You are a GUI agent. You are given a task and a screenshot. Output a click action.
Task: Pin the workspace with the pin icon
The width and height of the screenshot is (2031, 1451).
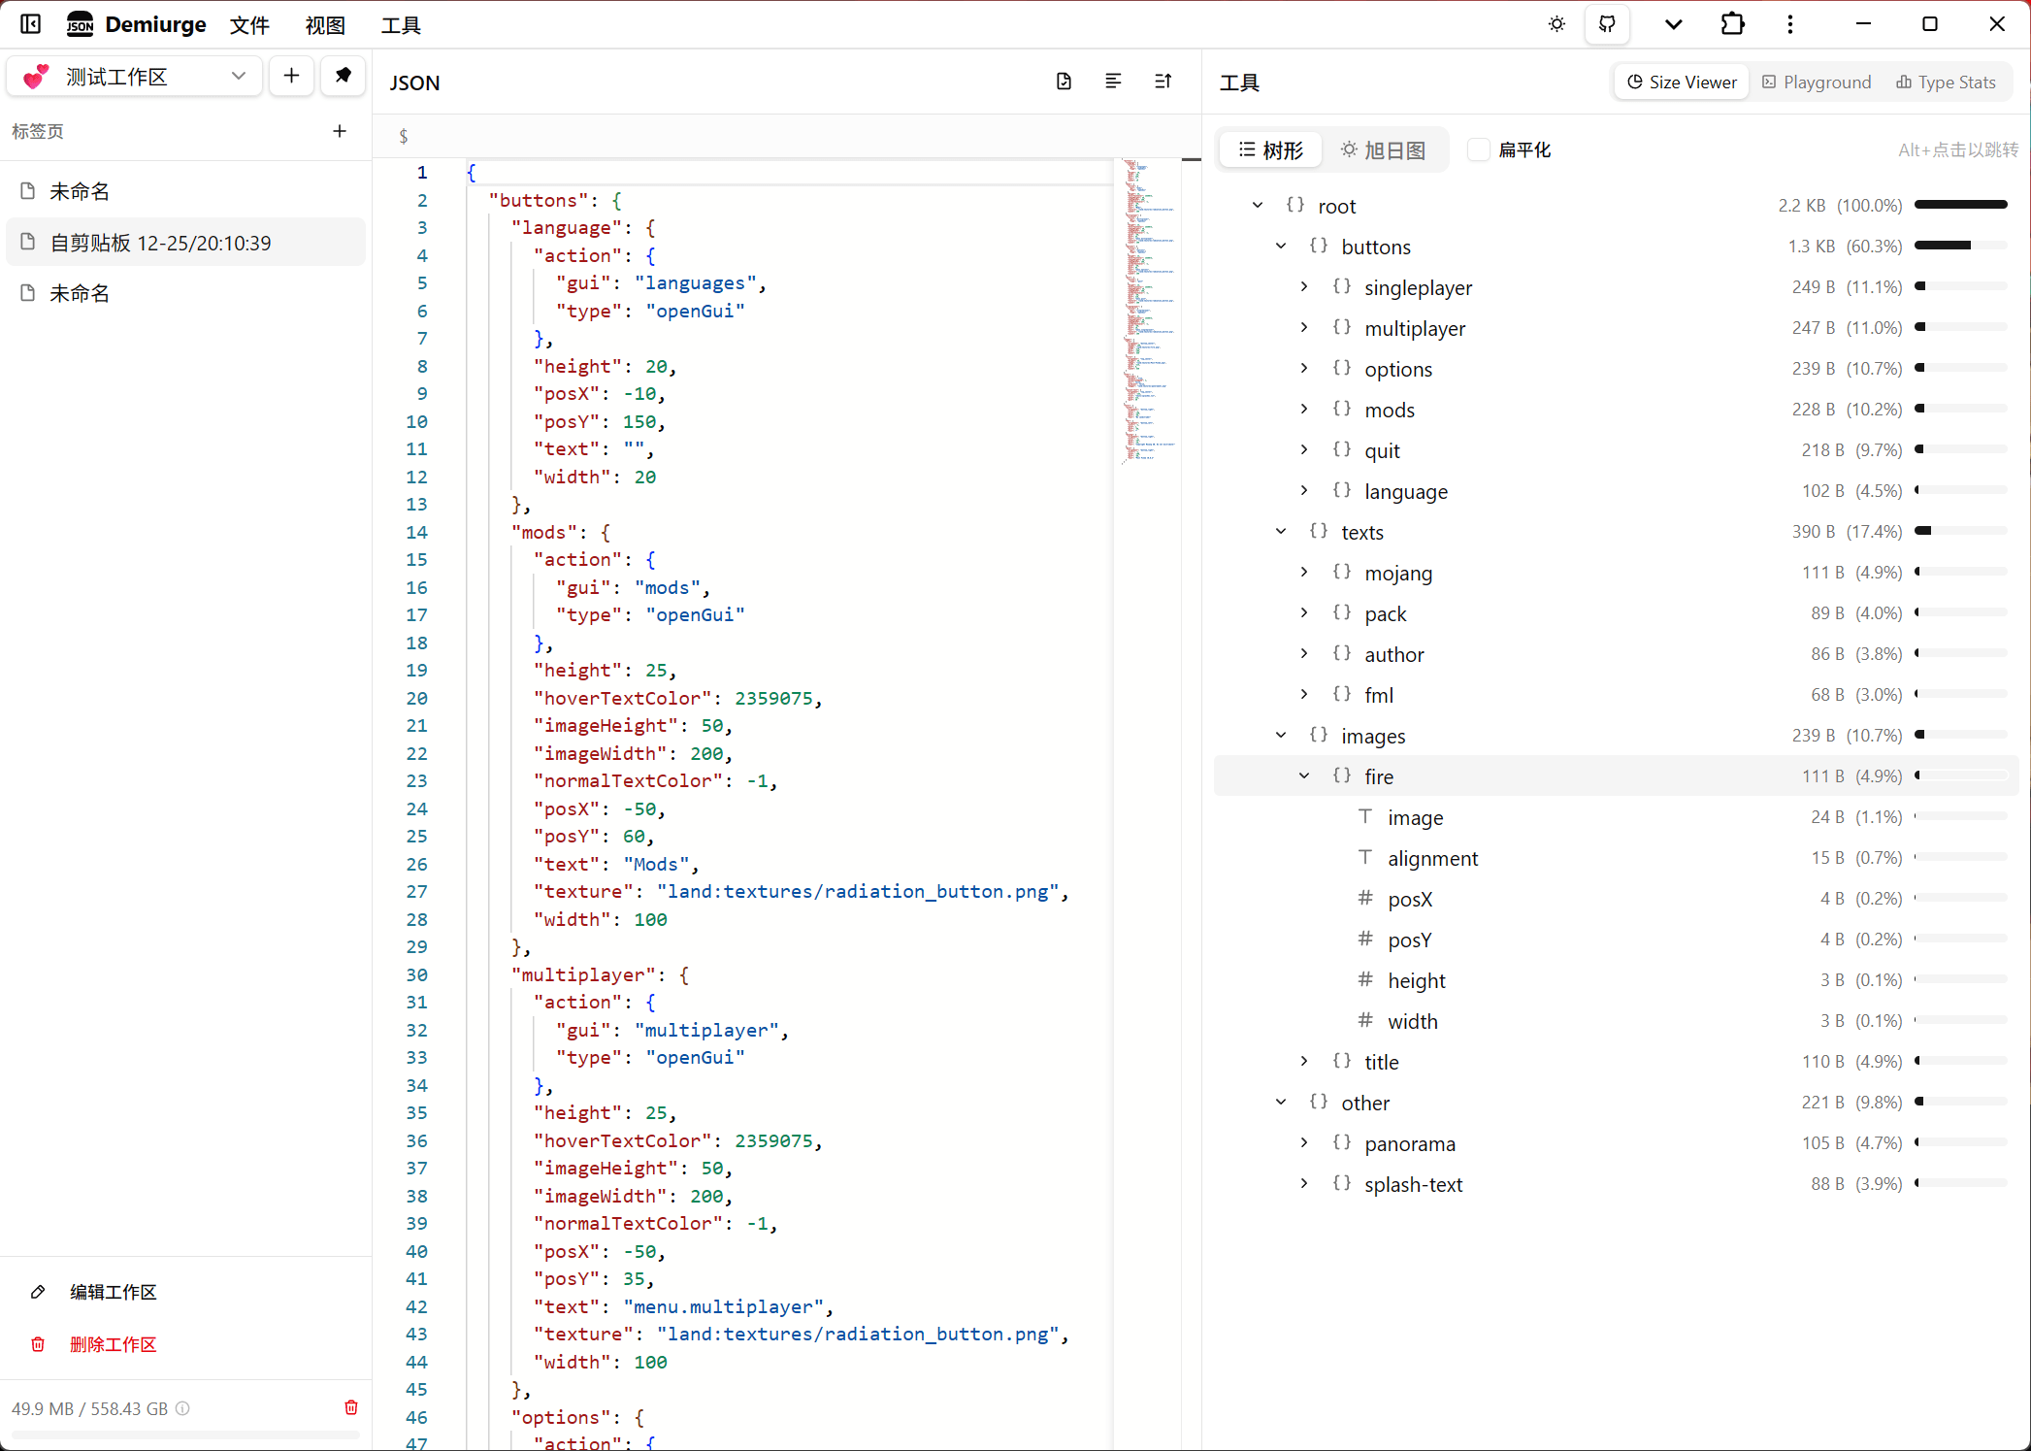tap(343, 76)
